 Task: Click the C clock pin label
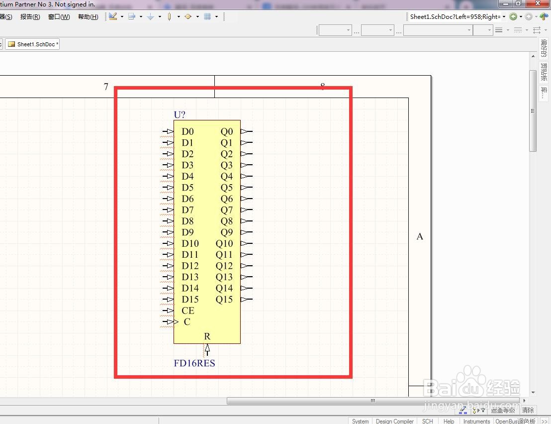point(187,321)
